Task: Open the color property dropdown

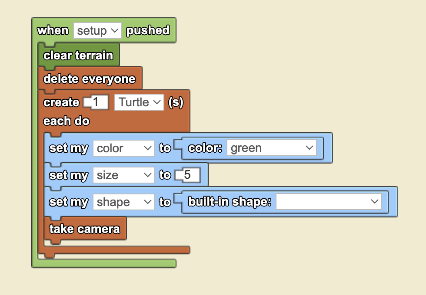Action: click(x=123, y=148)
